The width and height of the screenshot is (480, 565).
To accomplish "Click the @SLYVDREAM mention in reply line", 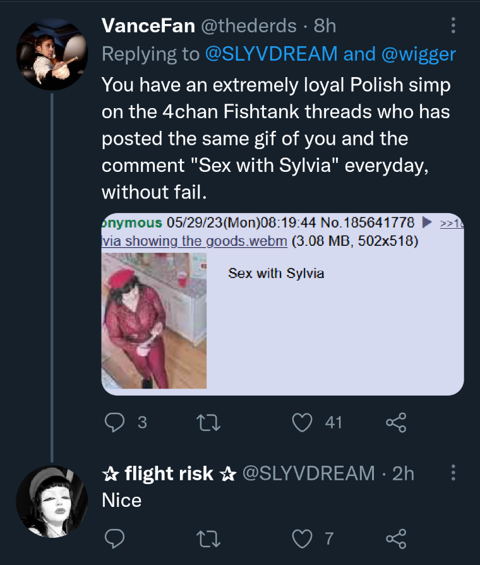I will pyautogui.click(x=272, y=54).
